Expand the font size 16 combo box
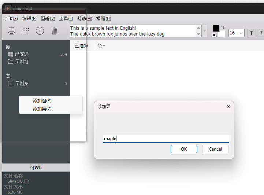264x195 pixels. point(241,33)
